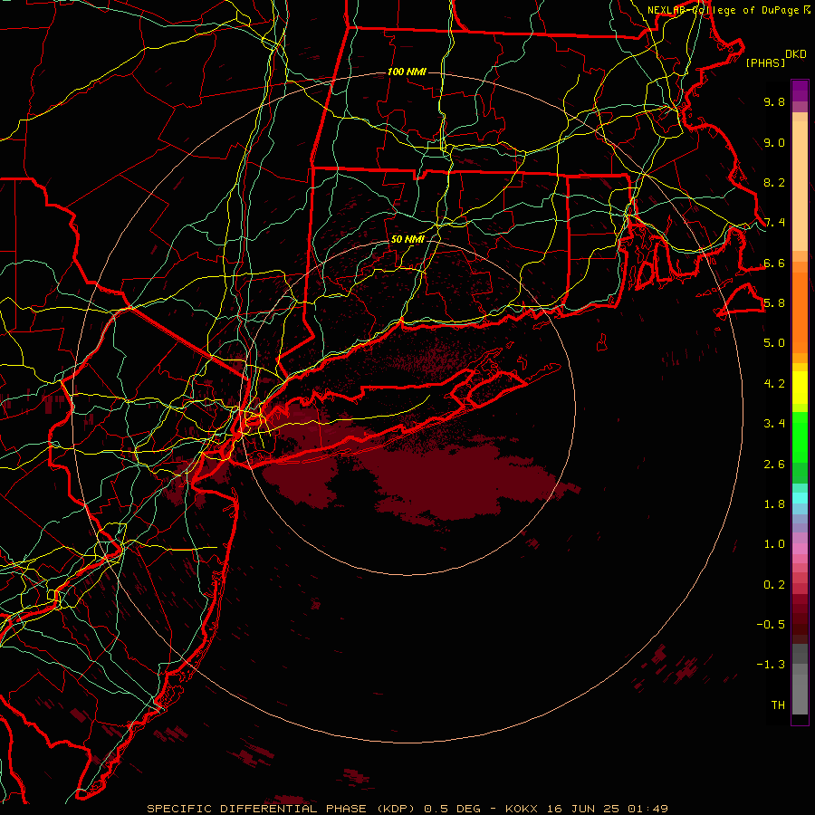Click the -1.3 value on the color scale
The height and width of the screenshot is (815, 815).
(x=771, y=665)
